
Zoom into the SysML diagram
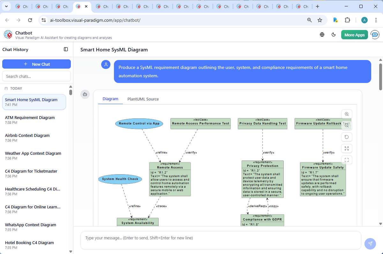pyautogui.click(x=347, y=114)
